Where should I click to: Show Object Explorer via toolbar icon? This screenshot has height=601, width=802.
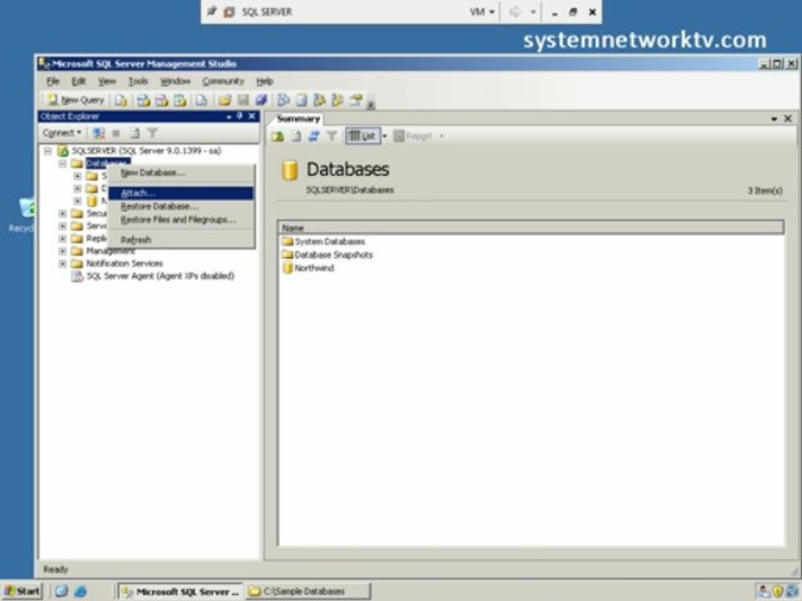[x=319, y=100]
